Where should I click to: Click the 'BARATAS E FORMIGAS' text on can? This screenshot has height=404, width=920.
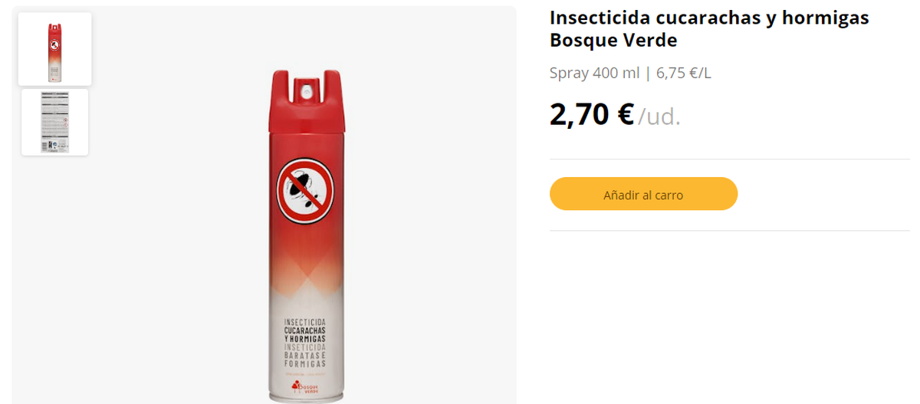pyautogui.click(x=305, y=360)
